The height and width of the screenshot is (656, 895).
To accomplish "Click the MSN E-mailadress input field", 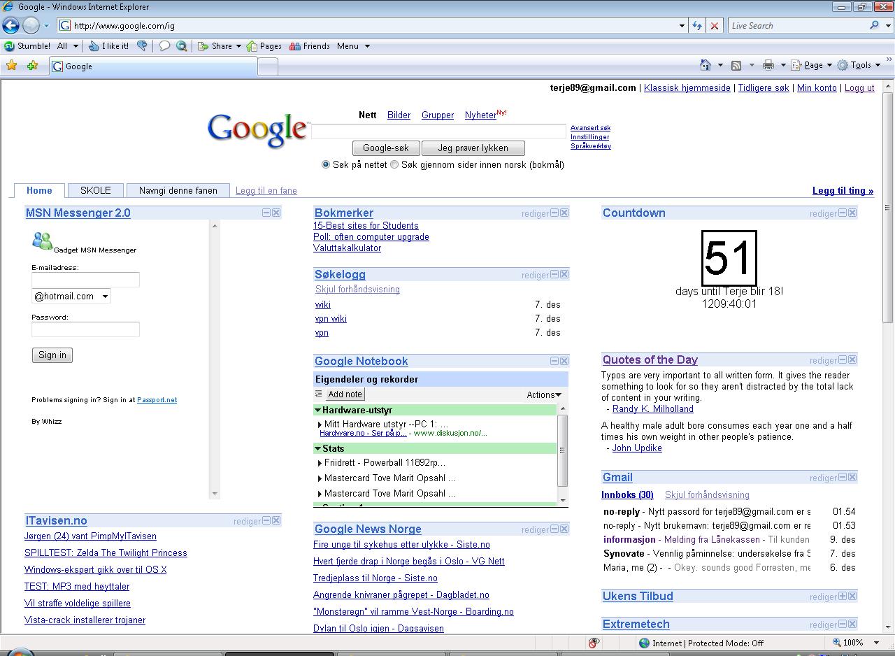I will pyautogui.click(x=85, y=280).
